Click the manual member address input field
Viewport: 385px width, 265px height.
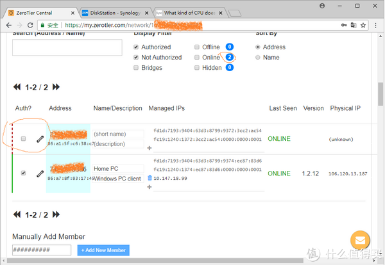tap(42, 250)
